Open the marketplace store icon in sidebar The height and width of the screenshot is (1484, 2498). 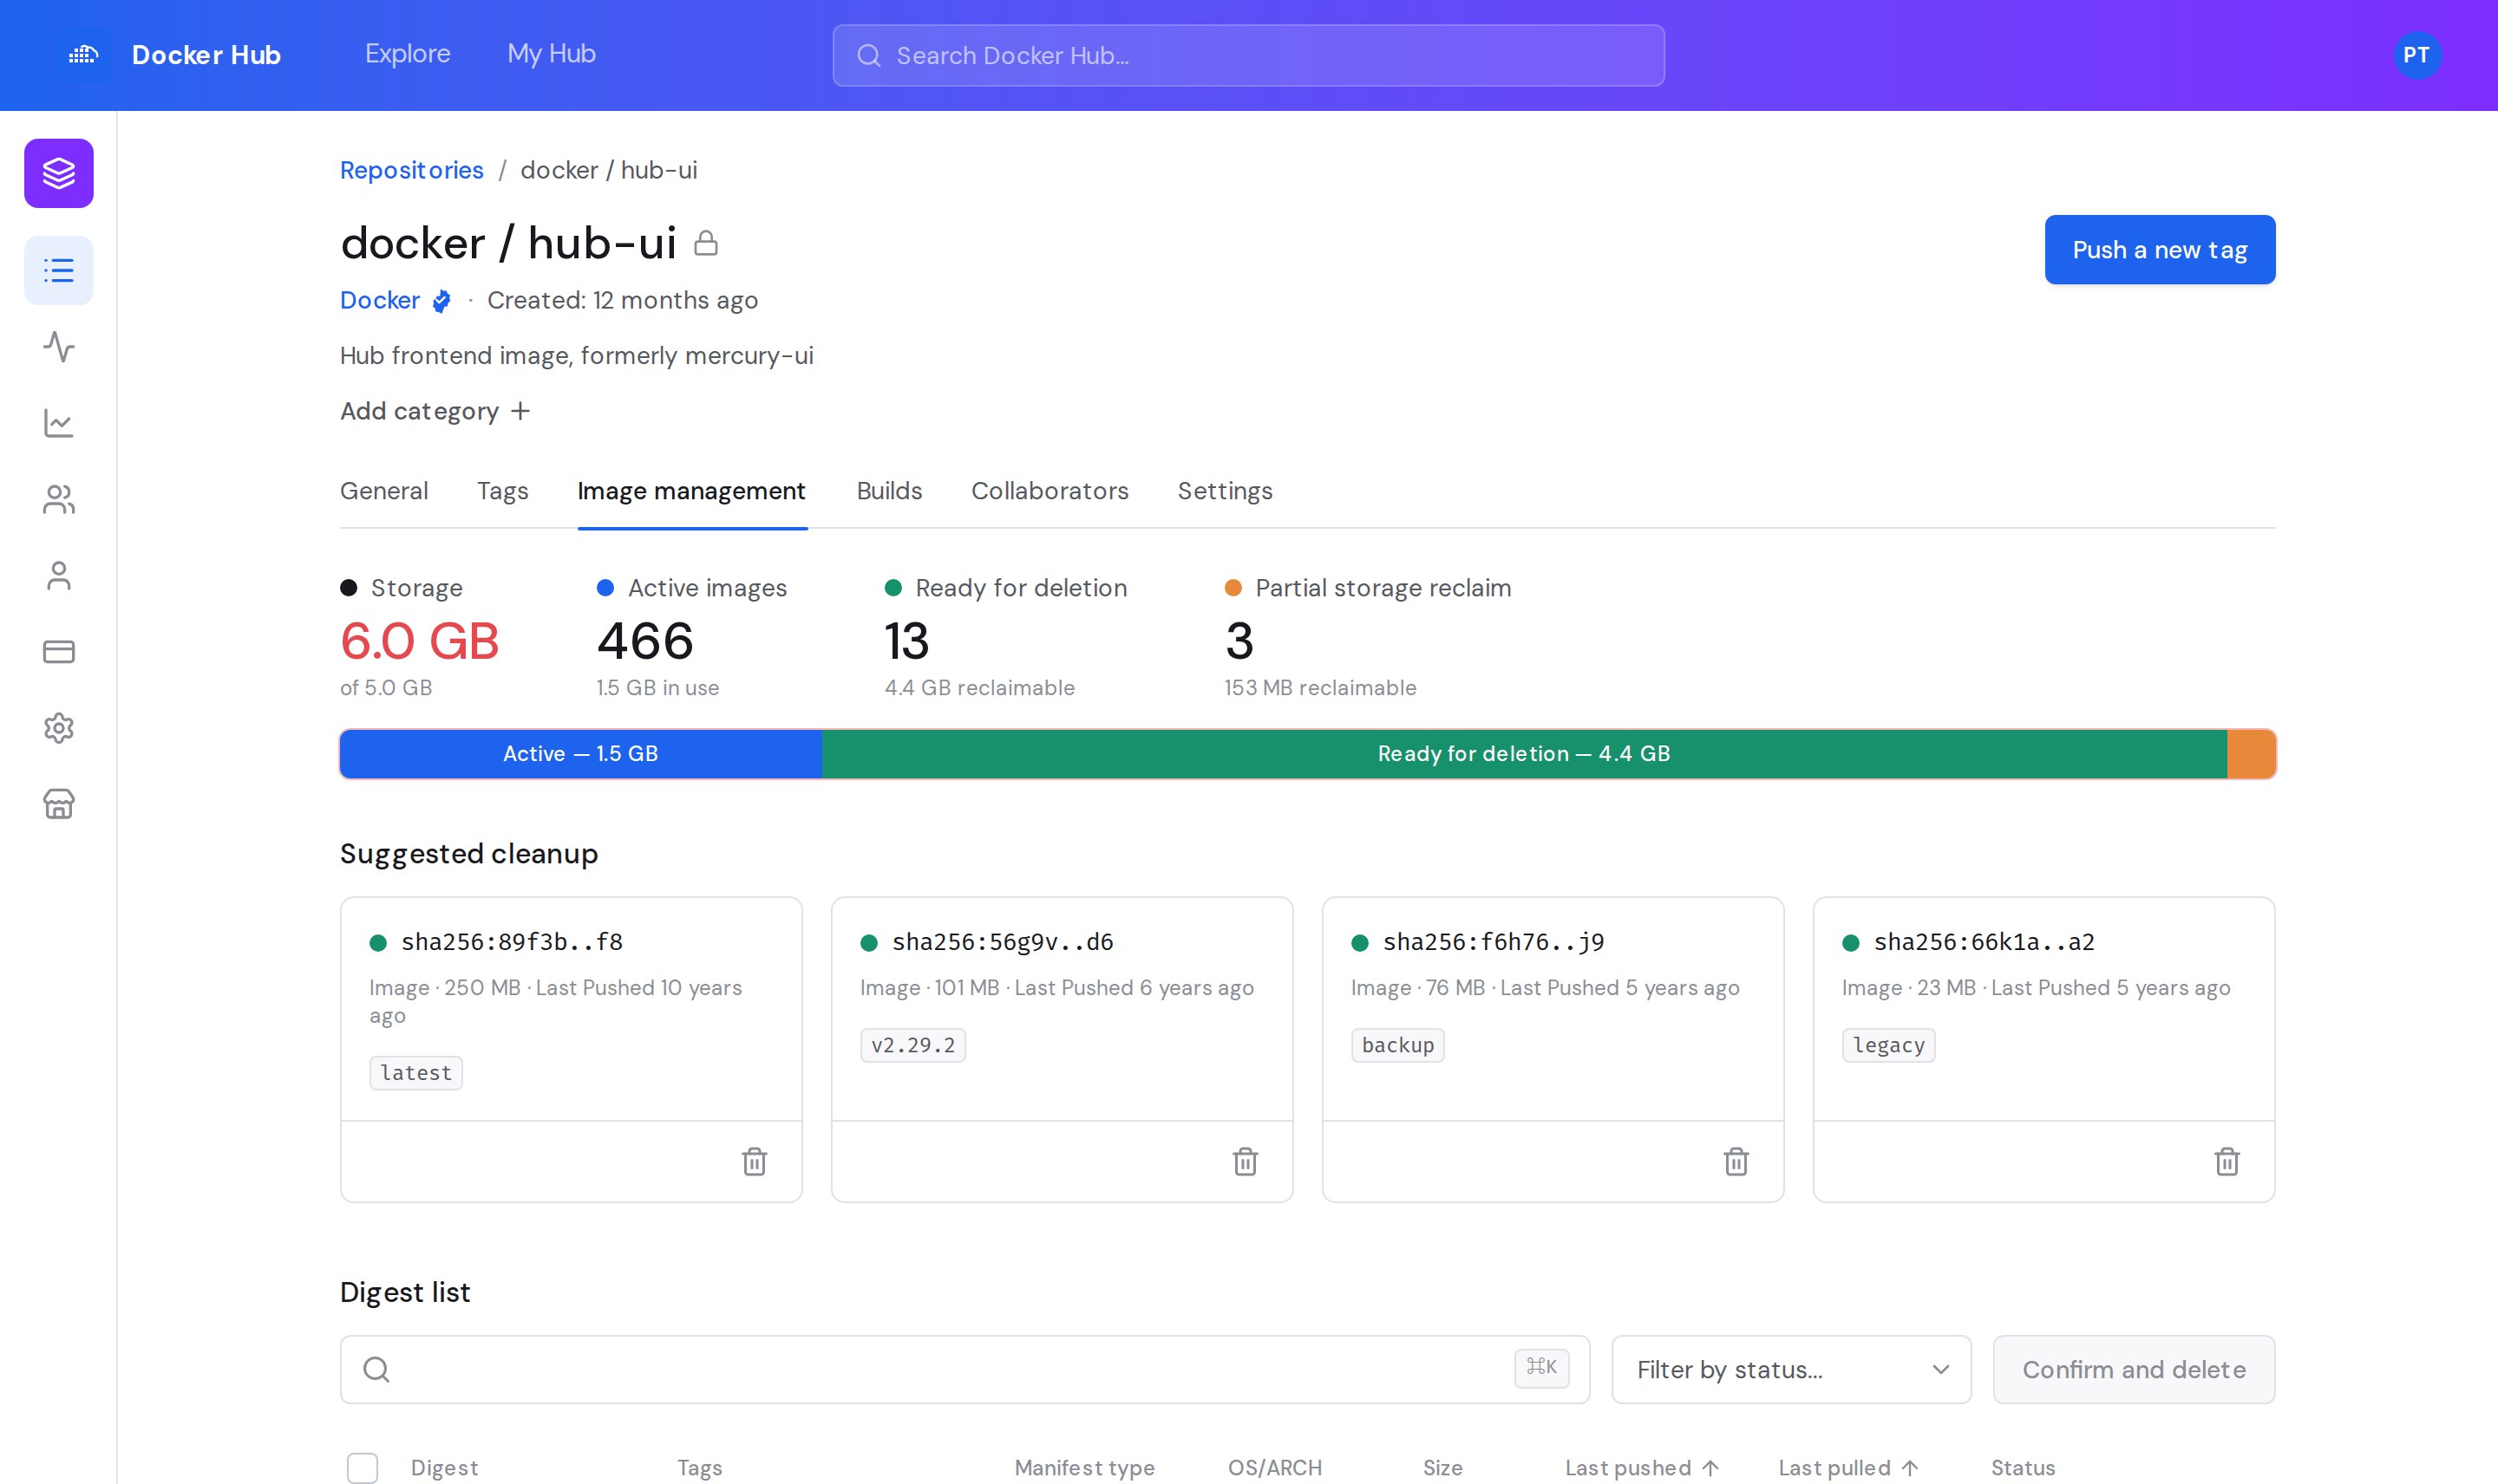click(x=59, y=804)
